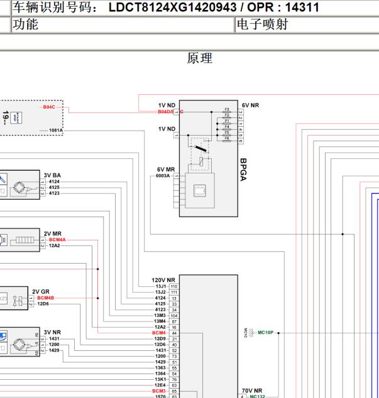Viewport: 379px width, 398px height.
Task: Select connector label 2V MR
Action: pos(53,234)
